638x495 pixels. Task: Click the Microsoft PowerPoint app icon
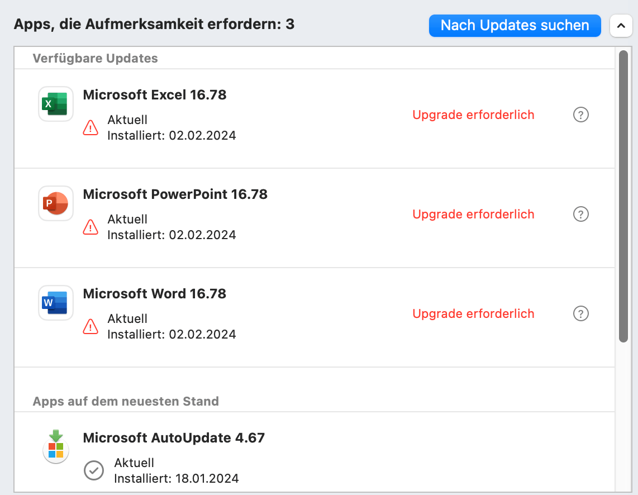tap(55, 203)
